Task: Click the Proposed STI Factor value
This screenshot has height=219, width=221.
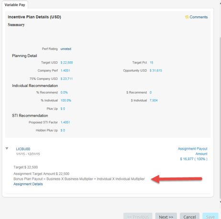Action: [65, 122]
